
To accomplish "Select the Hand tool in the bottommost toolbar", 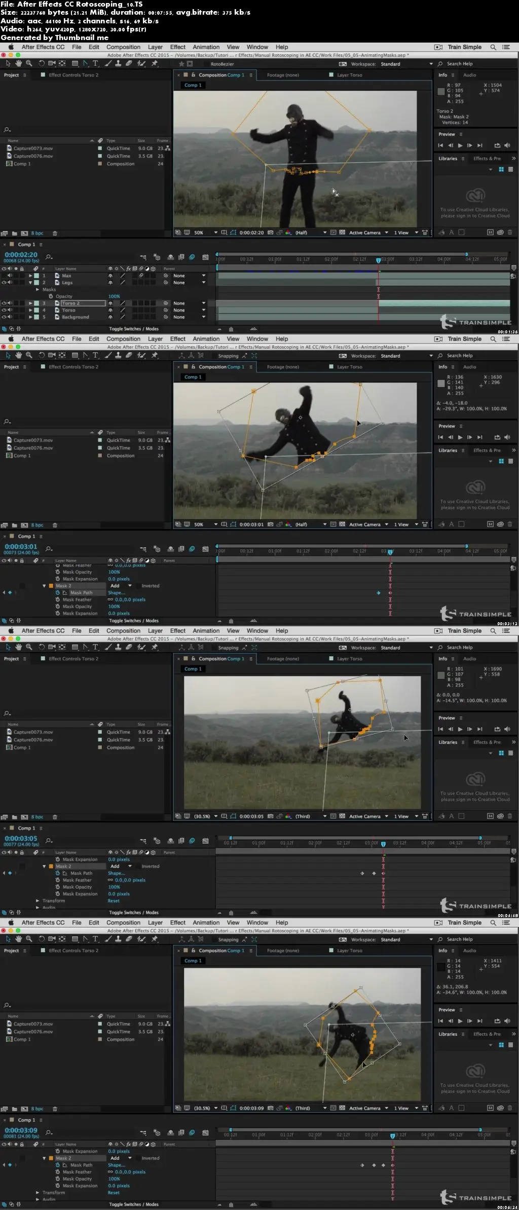I will (x=19, y=939).
